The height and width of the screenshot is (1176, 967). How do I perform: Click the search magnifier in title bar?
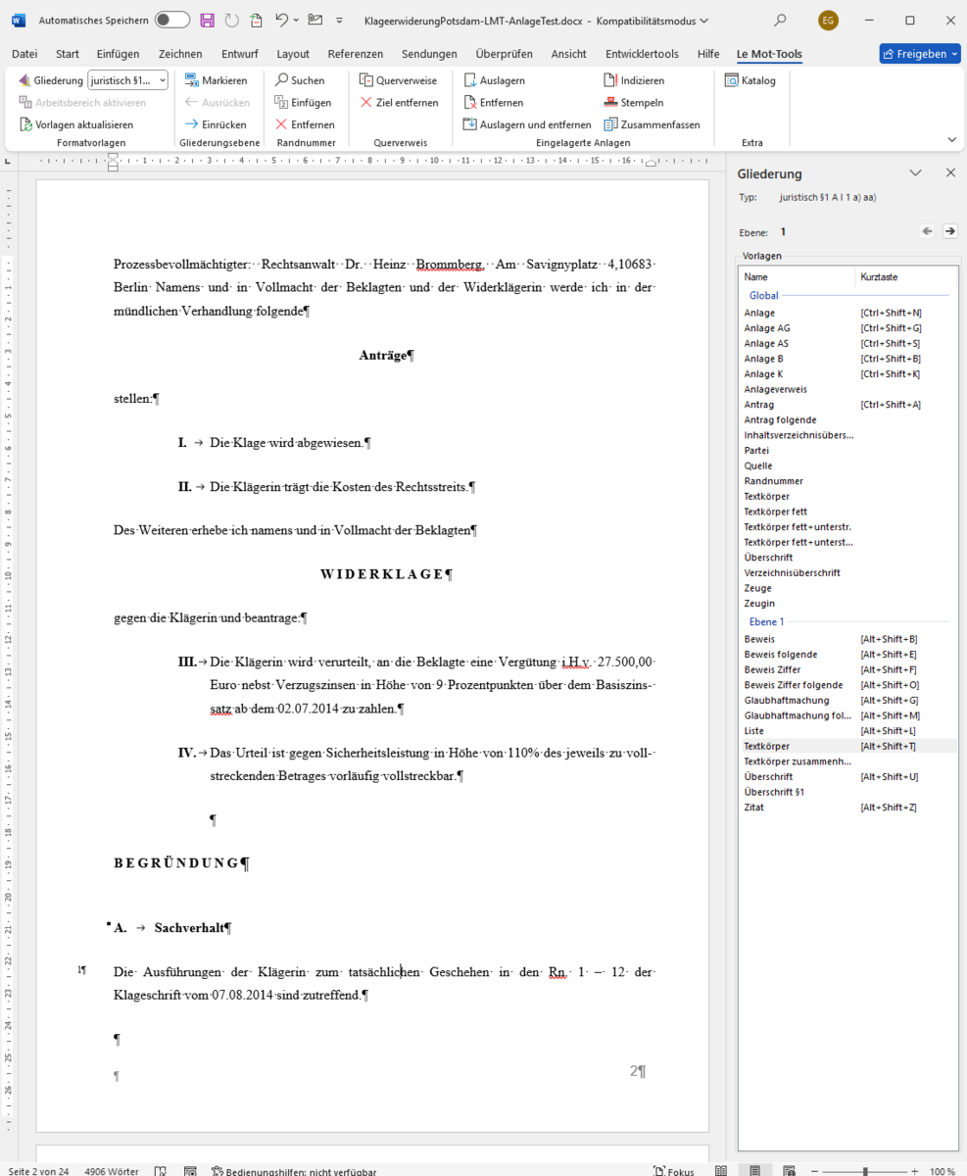[780, 20]
